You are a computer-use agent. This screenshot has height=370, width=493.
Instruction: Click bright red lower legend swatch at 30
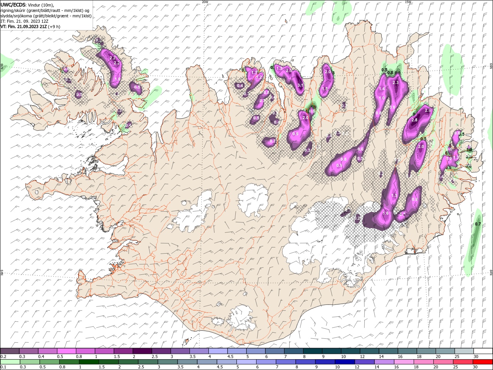point(483,362)
